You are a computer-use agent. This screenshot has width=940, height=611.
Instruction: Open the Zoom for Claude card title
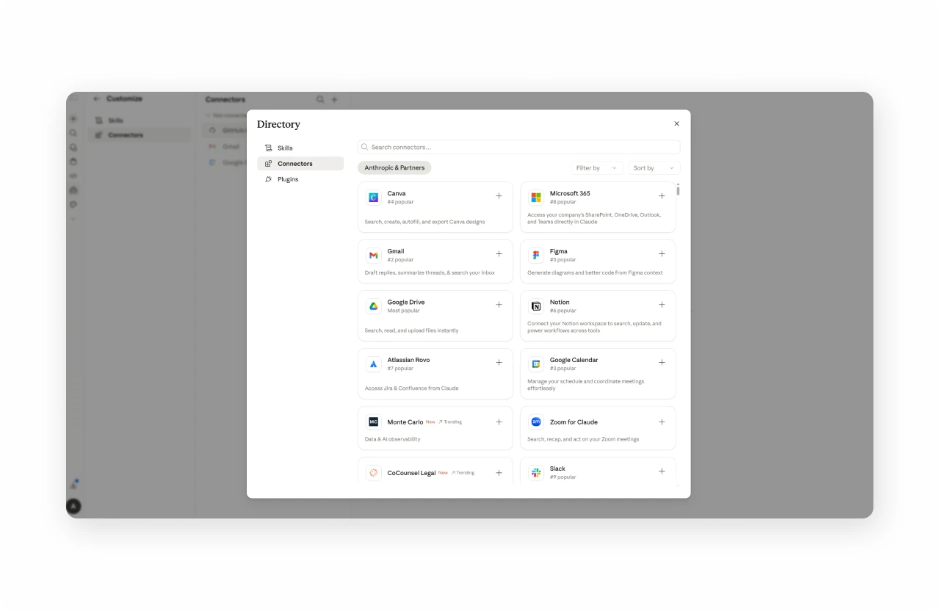point(574,422)
